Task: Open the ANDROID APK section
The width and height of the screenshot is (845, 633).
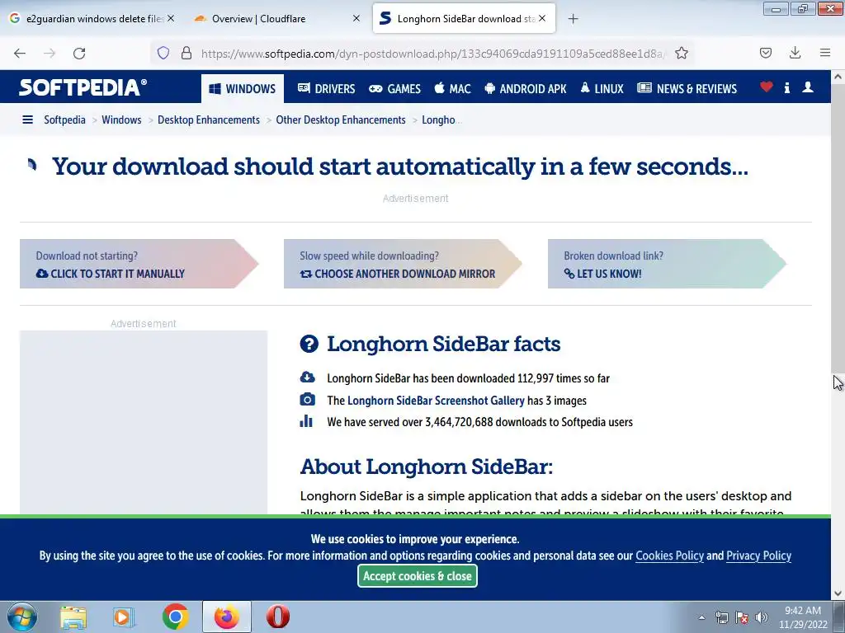Action: pyautogui.click(x=526, y=89)
